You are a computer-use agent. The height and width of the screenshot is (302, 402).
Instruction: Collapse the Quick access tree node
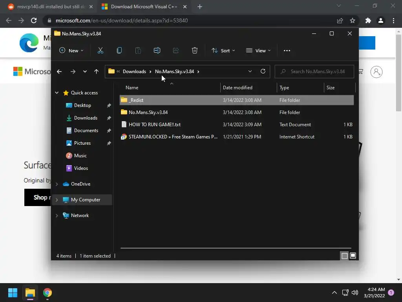pos(57,93)
